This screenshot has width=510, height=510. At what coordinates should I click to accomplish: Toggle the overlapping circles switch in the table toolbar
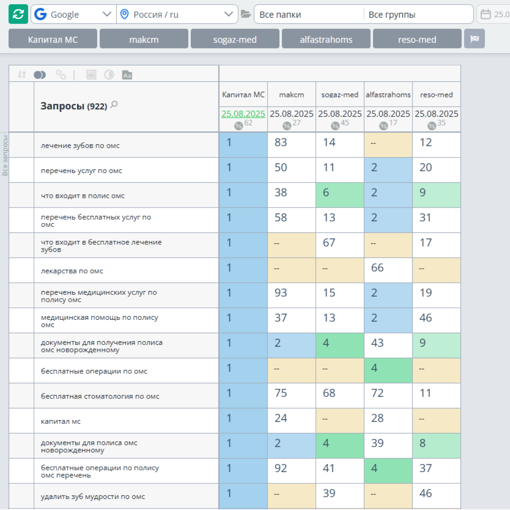(40, 75)
